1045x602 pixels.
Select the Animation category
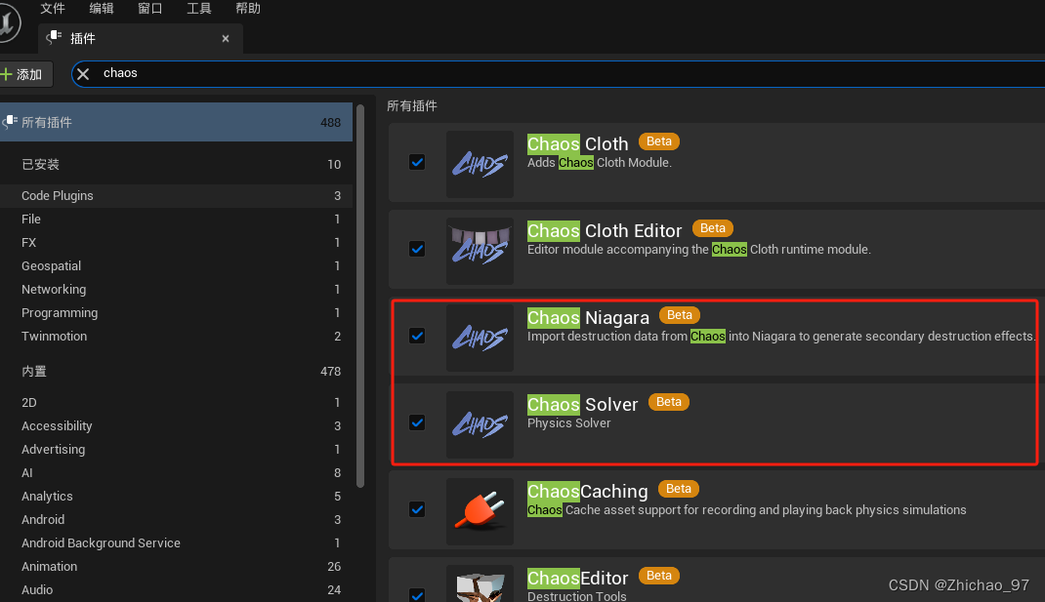point(176,566)
